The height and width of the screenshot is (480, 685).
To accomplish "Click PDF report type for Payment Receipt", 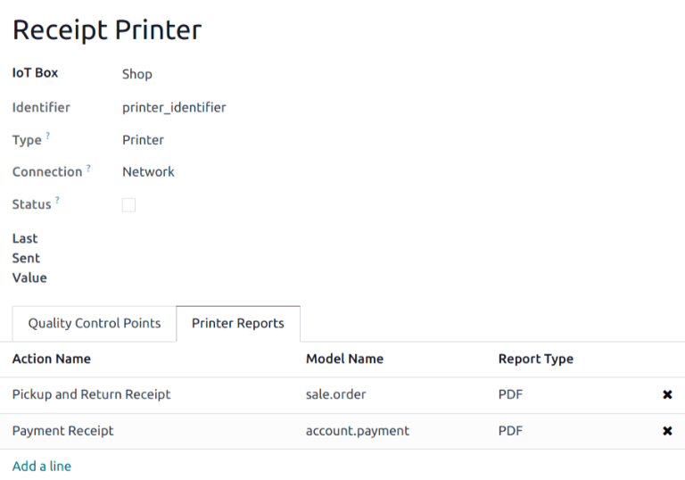I will [x=510, y=431].
